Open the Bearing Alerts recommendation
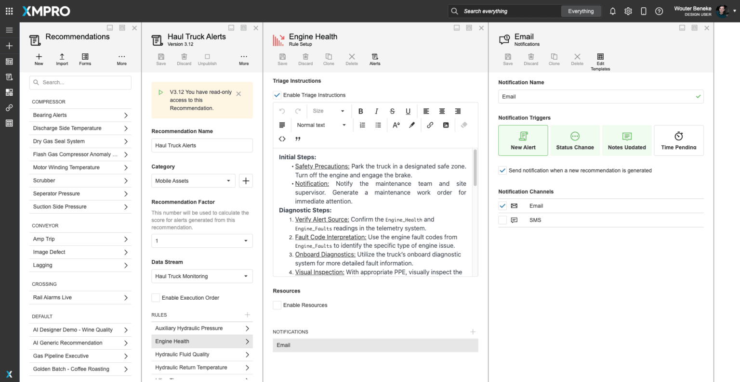This screenshot has width=740, height=382. (80, 115)
